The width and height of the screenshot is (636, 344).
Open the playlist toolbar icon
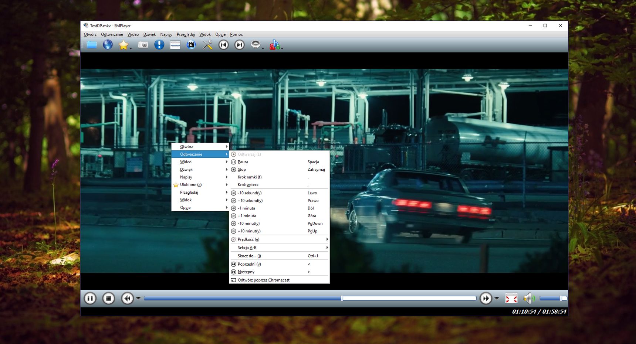click(175, 45)
